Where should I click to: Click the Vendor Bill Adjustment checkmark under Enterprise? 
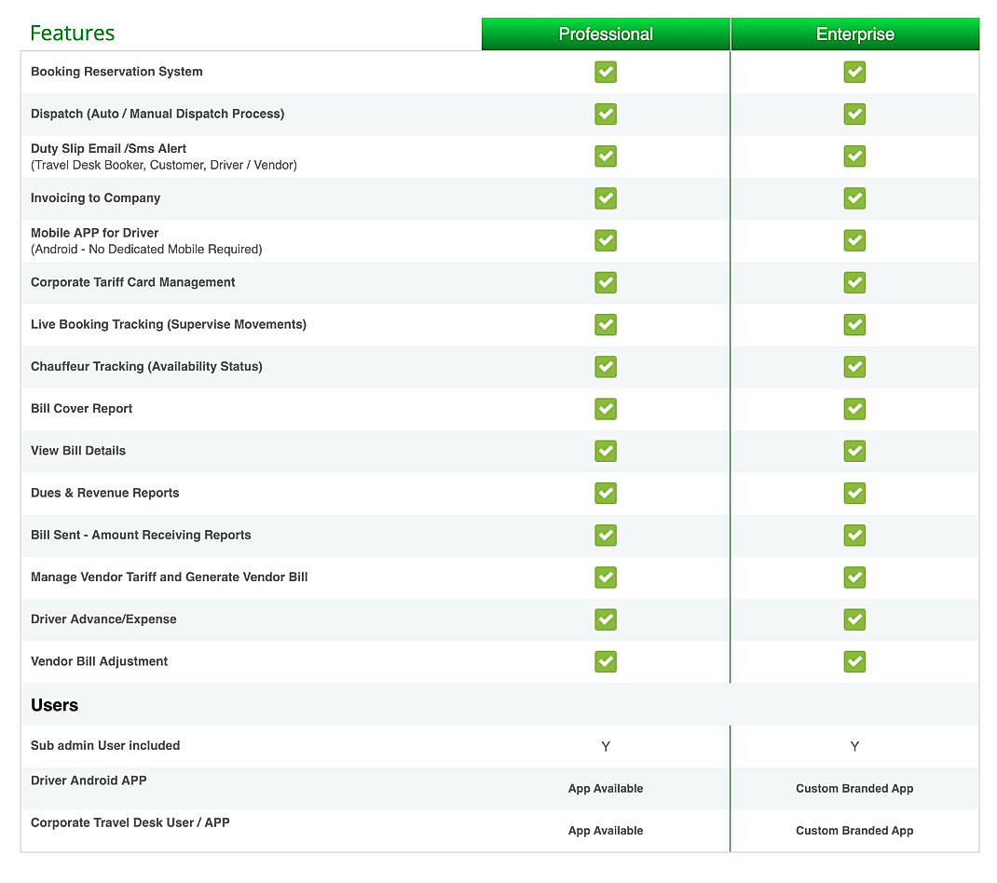[x=854, y=661]
